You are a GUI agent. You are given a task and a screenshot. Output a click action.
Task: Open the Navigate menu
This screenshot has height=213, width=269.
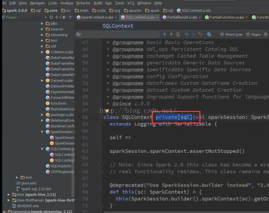click(x=37, y=3)
